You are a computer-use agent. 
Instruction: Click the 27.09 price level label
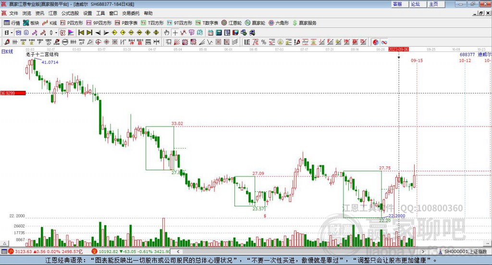tap(258, 173)
